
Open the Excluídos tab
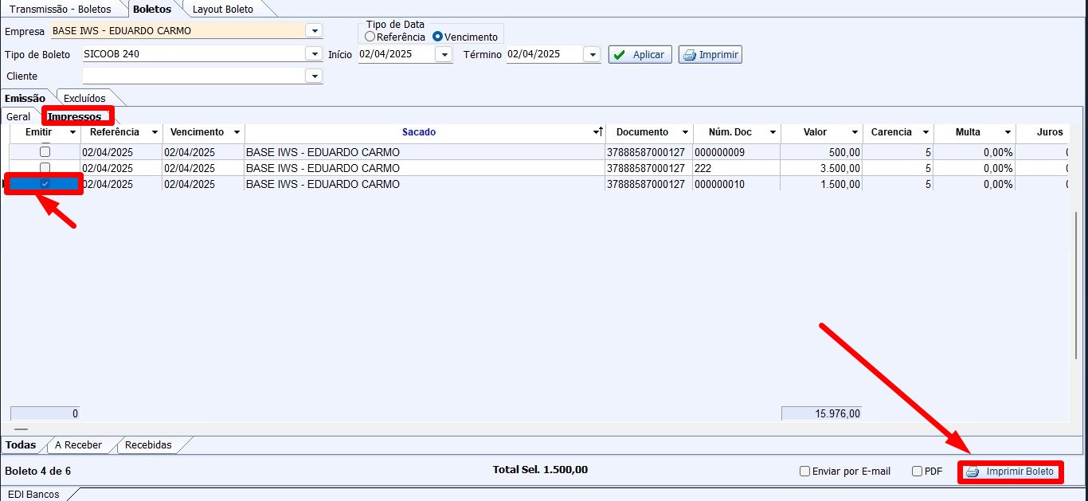tap(84, 98)
